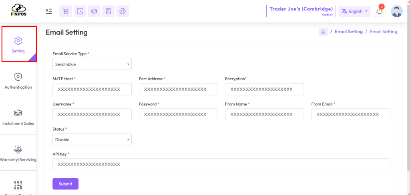
Task: Open the Authentication sidebar menu
Action: coord(18,80)
